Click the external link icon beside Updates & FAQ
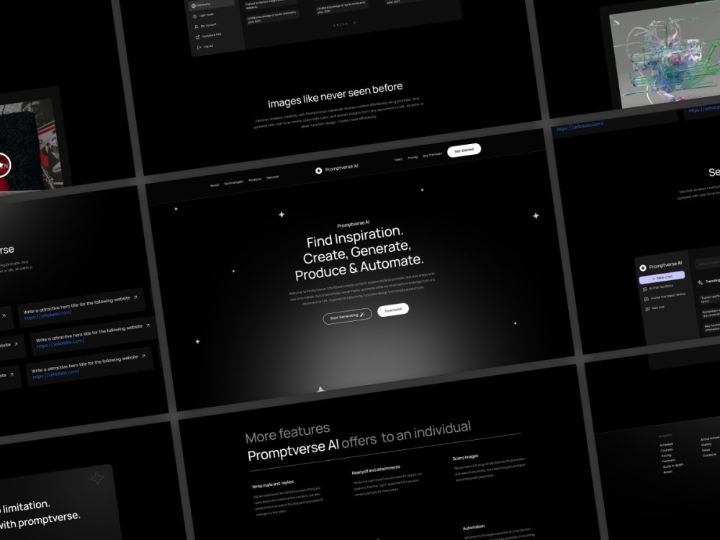Image resolution: width=720 pixels, height=540 pixels. pyautogui.click(x=197, y=37)
